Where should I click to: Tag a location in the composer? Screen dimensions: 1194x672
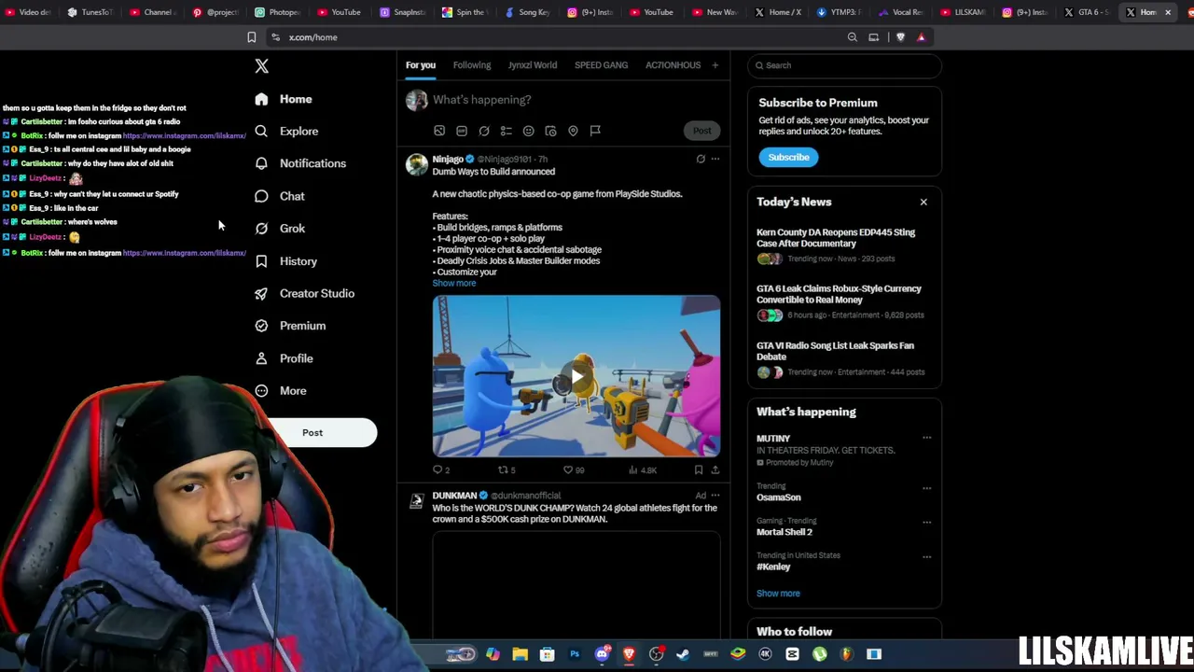573,131
